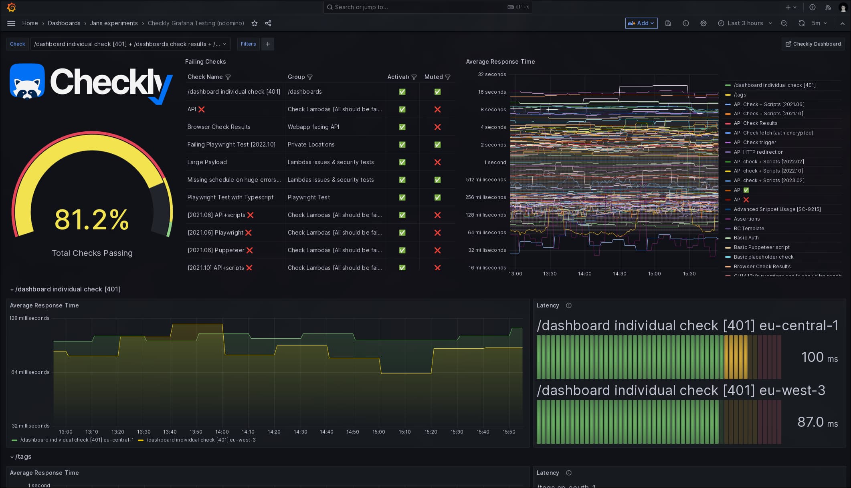This screenshot has height=488, width=851.
Task: Open the Last 3 hours time picker
Action: 745,23
